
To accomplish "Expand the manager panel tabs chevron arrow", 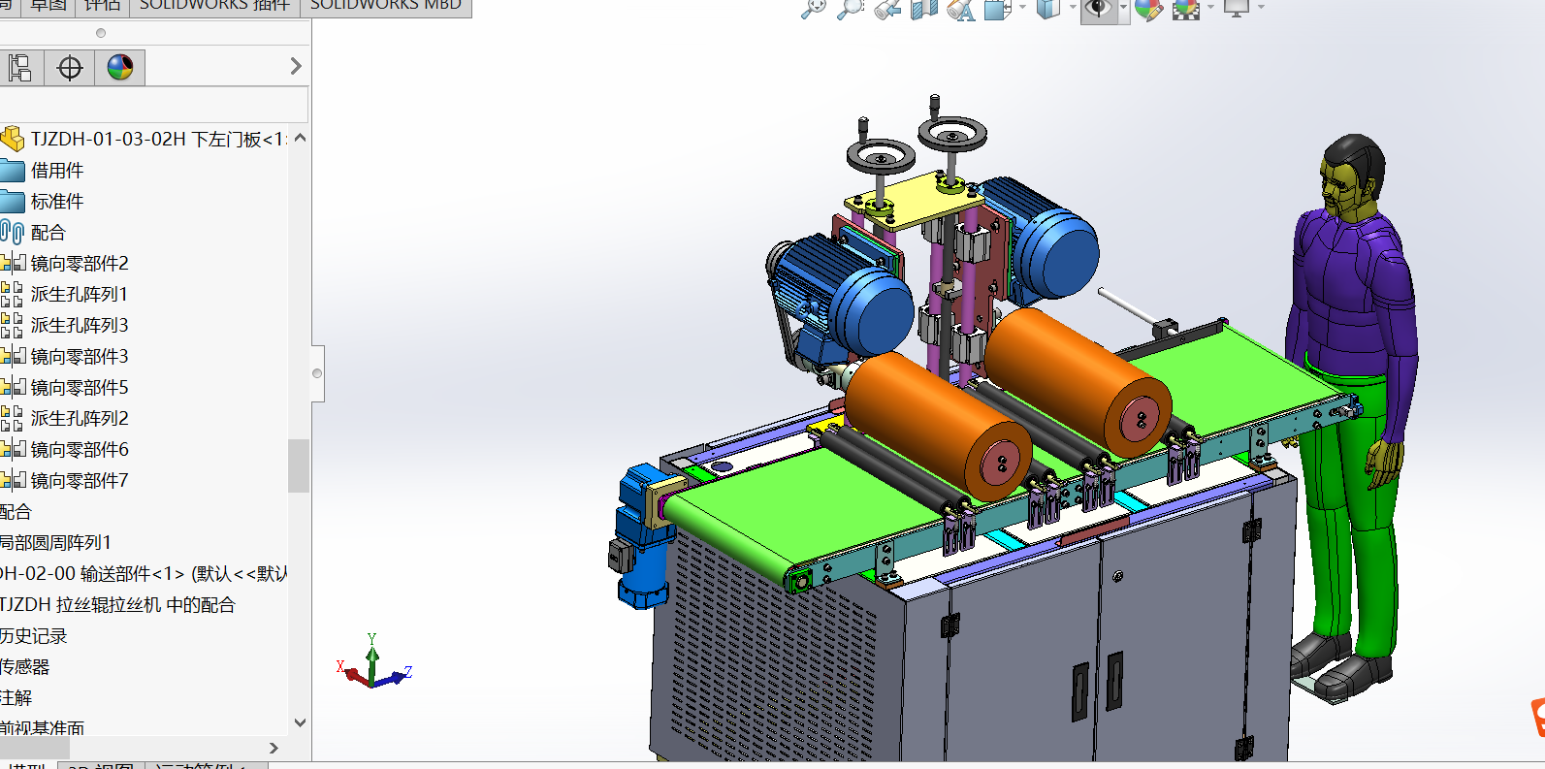I will click(x=296, y=67).
